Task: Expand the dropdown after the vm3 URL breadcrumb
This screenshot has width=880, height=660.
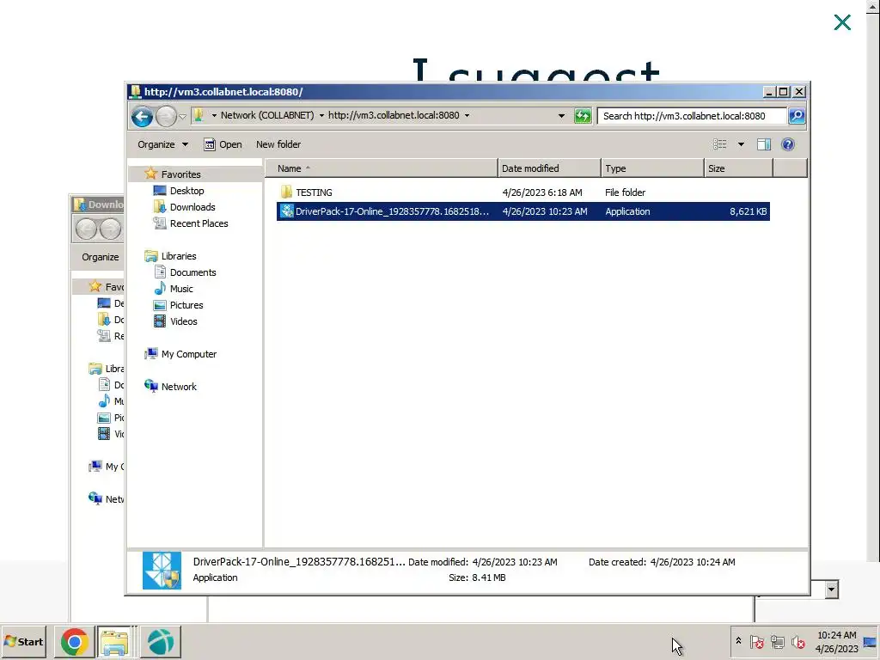Action: coord(467,116)
